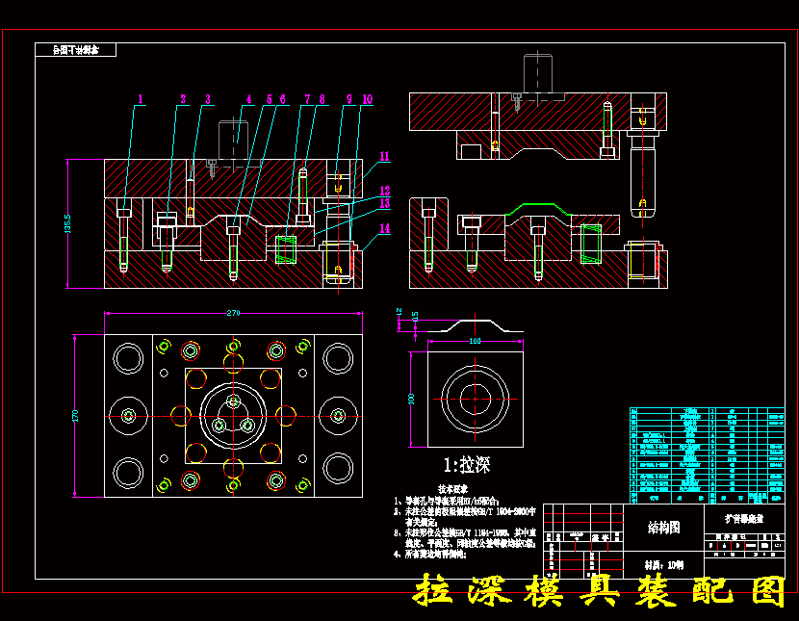This screenshot has height=621, width=799.
Task: Select part callout number 13
Action: (x=385, y=203)
